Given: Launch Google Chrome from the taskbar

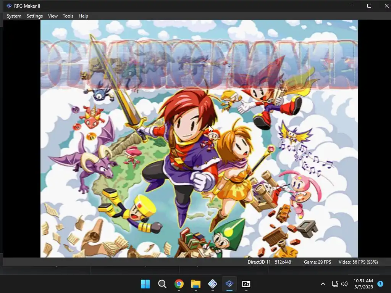Looking at the screenshot, I should [179, 284].
